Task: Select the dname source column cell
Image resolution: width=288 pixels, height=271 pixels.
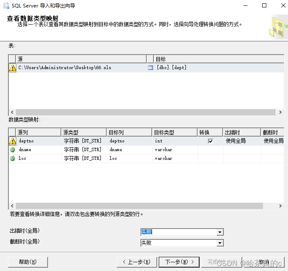Action: click(x=39, y=150)
